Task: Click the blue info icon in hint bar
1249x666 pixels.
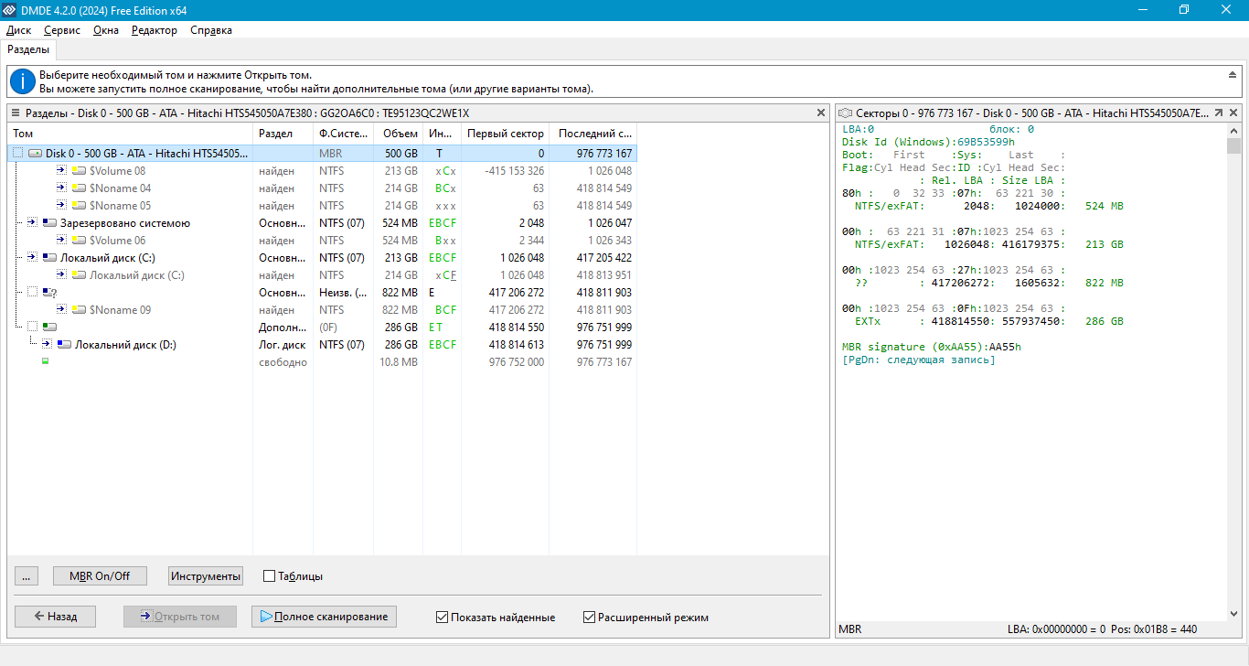Action: (x=22, y=81)
